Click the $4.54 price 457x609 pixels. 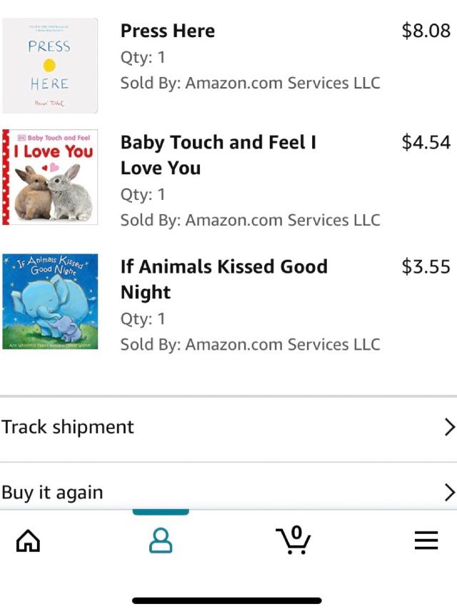tap(426, 142)
